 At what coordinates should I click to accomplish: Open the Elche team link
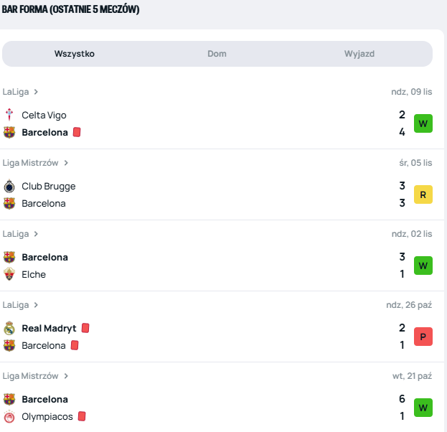[x=34, y=274]
